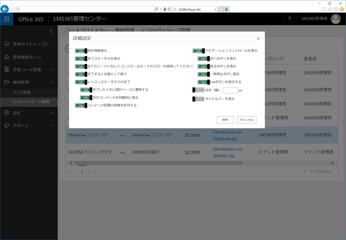Open the Office 365 app launcher waffle
Viewport: 346px width, 240px height.
[7, 19]
